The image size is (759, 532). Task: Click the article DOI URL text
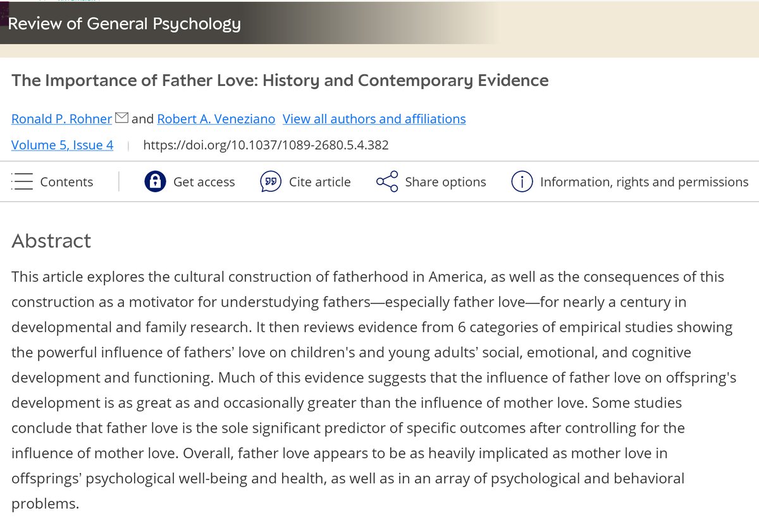tap(266, 145)
